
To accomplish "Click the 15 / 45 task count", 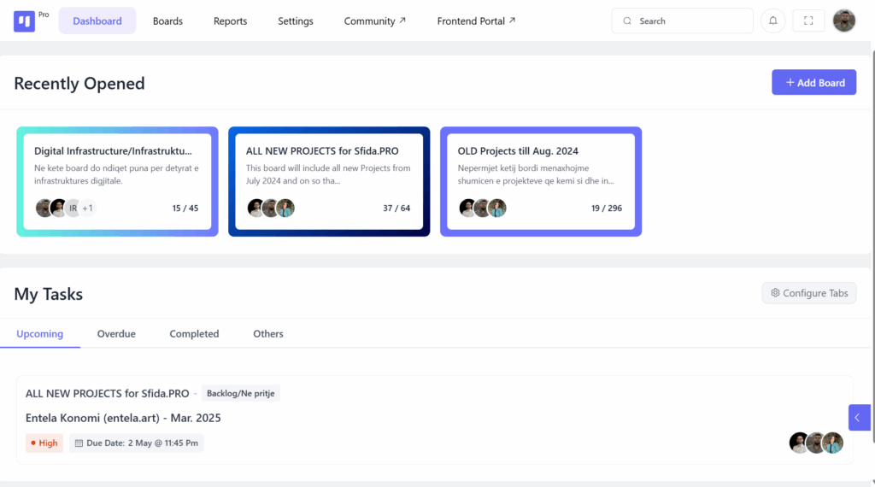I will tap(185, 208).
